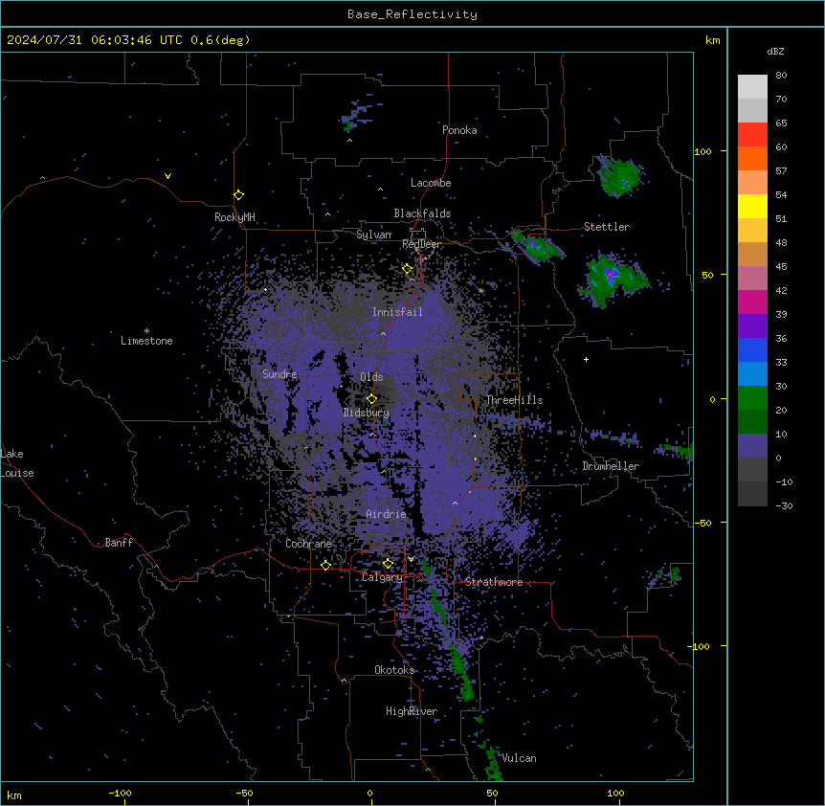Select the Olds label
Screen dimensions: 825x806
pyautogui.click(x=371, y=377)
